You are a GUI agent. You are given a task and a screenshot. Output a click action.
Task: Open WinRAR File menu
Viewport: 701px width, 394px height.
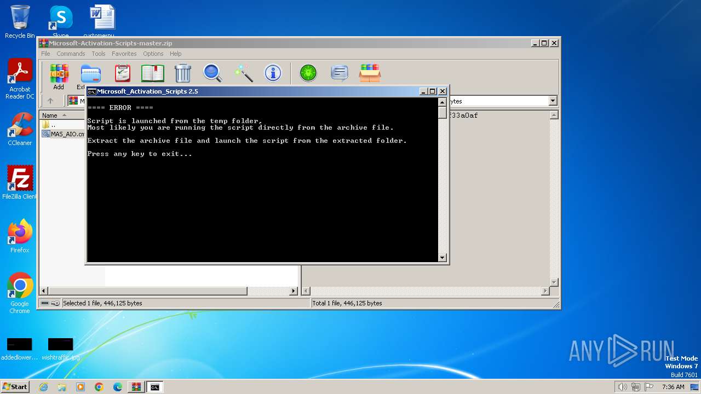[45, 54]
